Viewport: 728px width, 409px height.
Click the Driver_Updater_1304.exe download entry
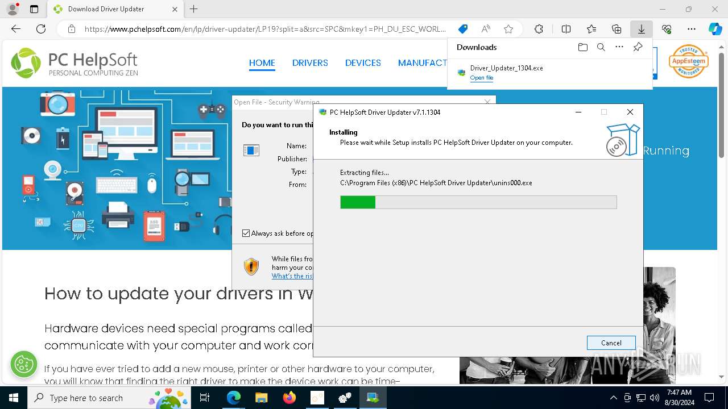click(x=549, y=72)
